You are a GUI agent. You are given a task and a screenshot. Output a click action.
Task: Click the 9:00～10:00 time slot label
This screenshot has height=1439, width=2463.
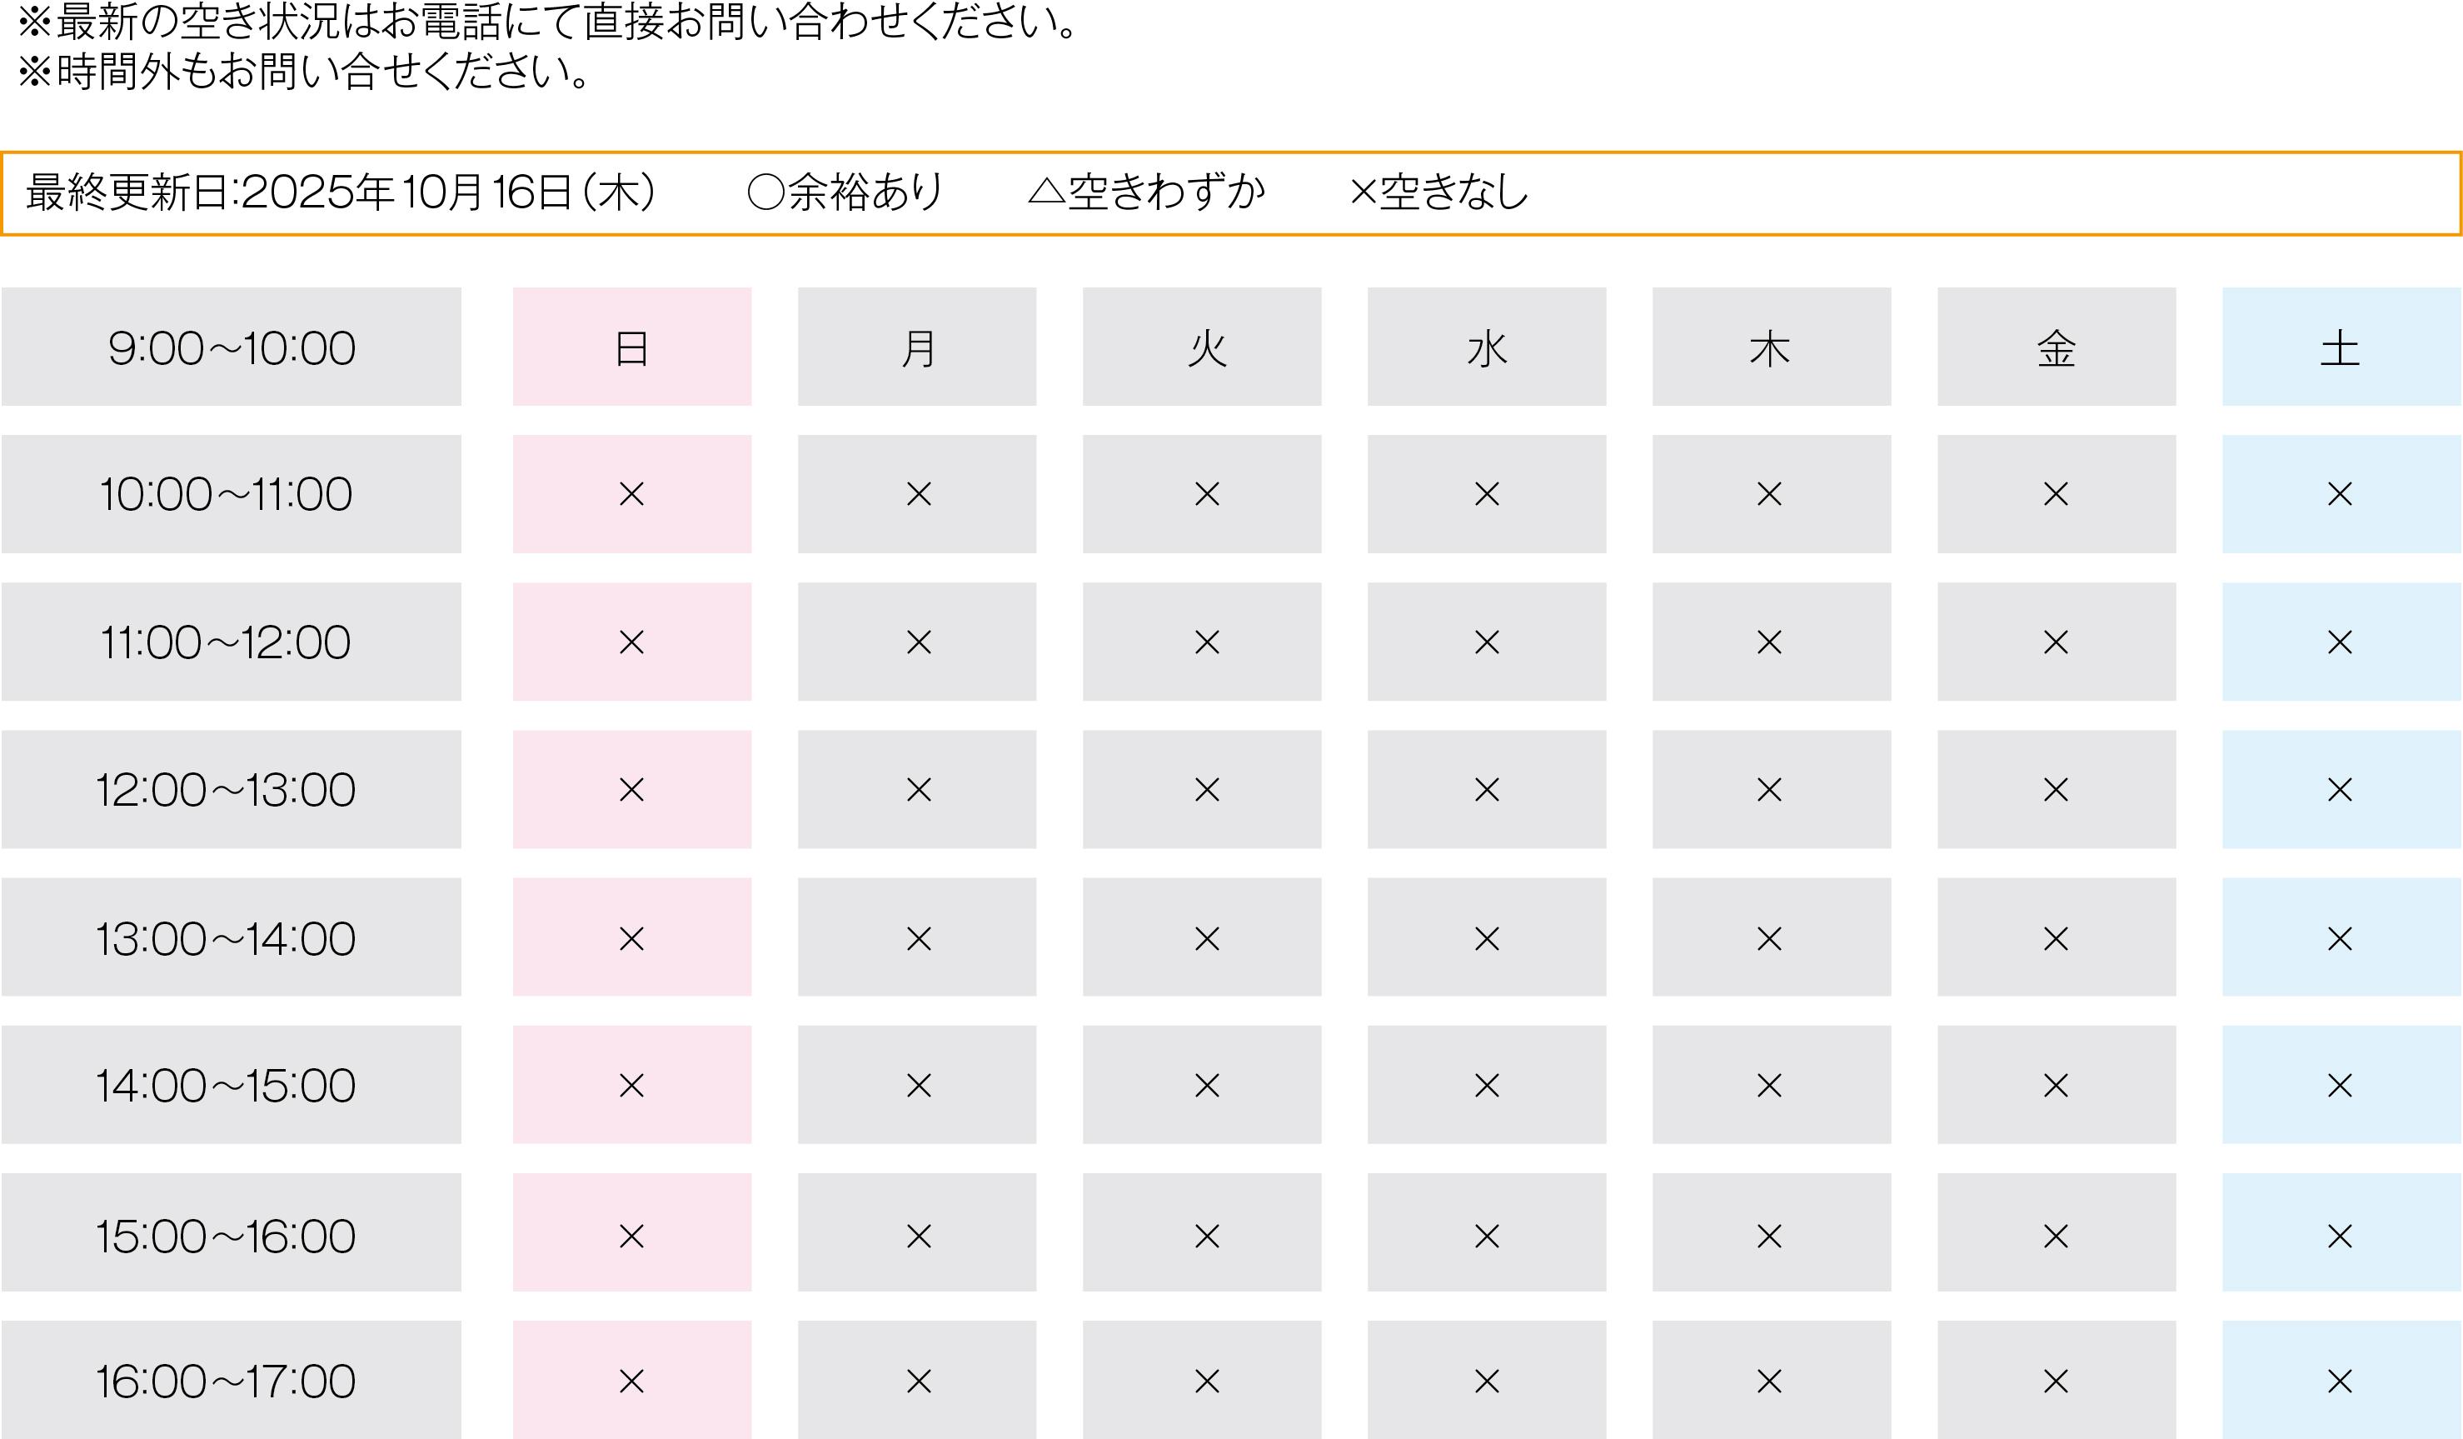[231, 348]
